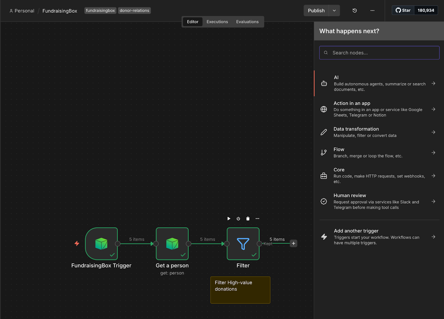Run the Filter node with play icon
Viewport: 444px width, 319px height.
pos(229,218)
